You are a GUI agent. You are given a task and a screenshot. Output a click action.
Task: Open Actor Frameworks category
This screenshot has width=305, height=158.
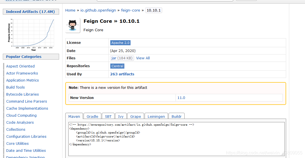point(22,73)
